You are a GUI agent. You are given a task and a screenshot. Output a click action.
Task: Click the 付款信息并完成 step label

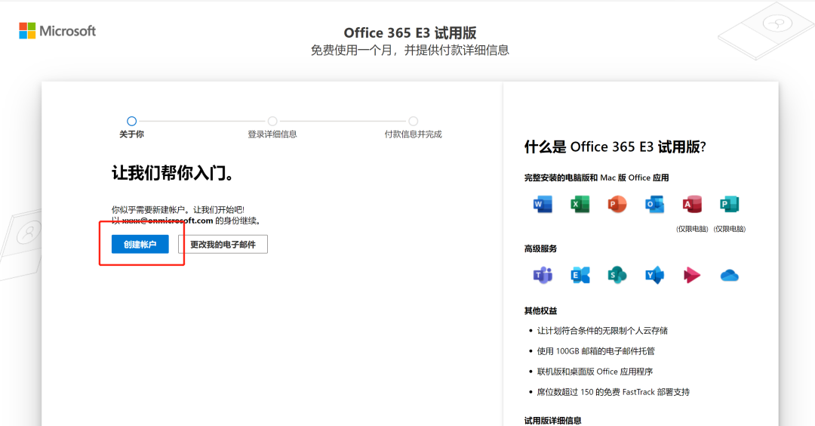pos(414,134)
